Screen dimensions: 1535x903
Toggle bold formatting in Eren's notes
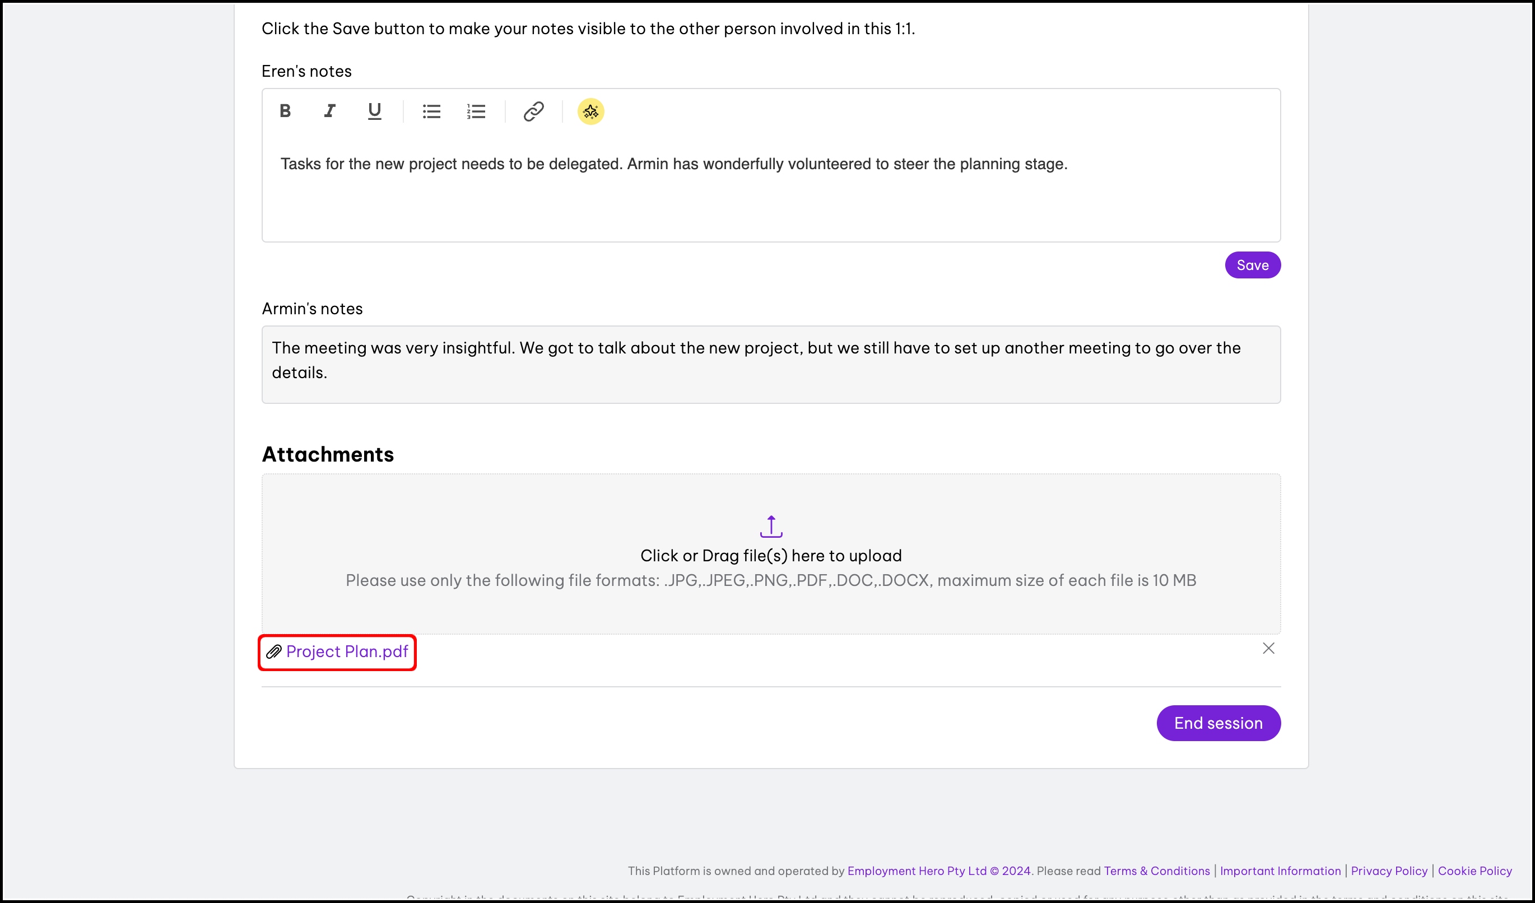(285, 111)
